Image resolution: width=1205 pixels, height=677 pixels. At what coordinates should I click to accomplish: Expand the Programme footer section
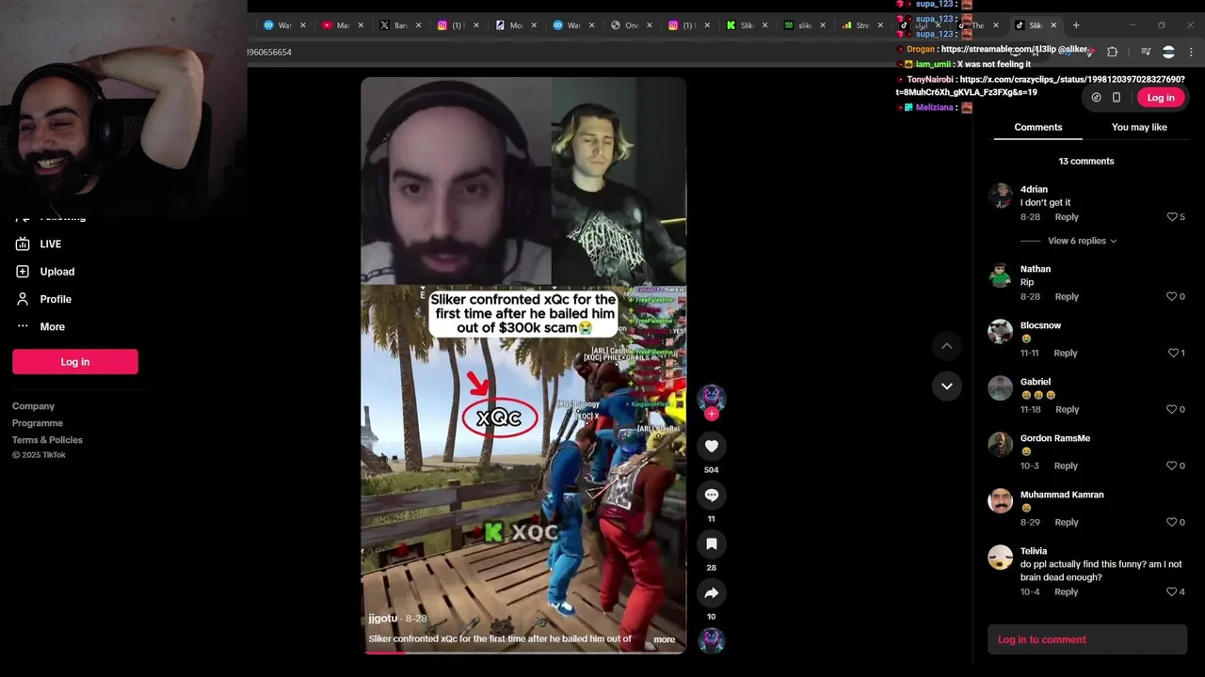38,423
